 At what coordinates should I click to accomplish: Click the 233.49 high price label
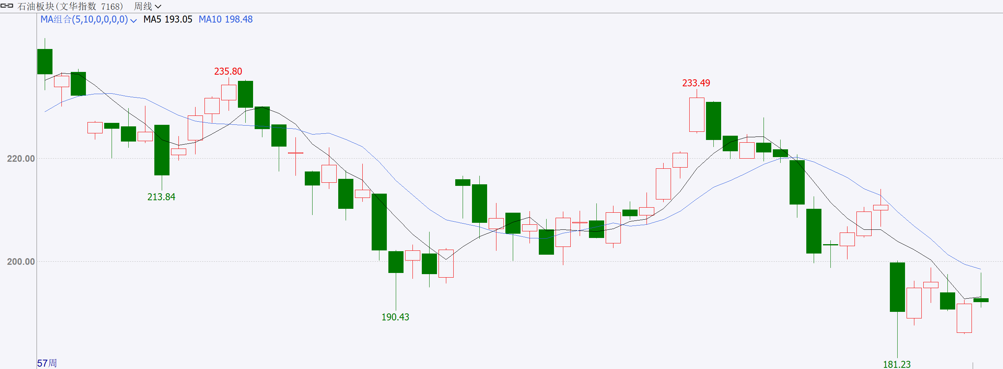[696, 83]
